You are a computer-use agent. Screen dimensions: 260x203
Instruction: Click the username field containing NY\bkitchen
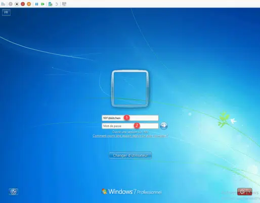tap(130, 118)
